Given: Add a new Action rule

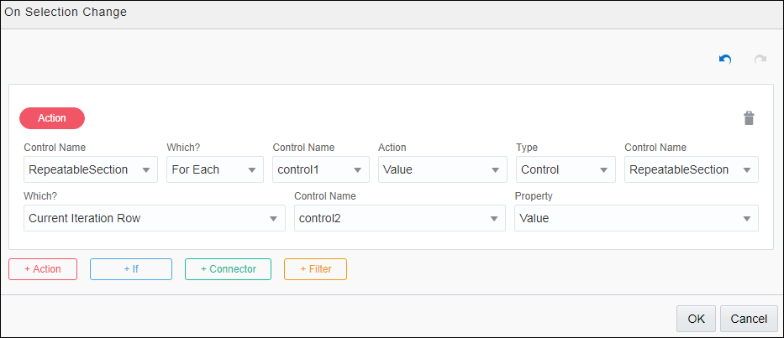Looking at the screenshot, I should click(43, 269).
